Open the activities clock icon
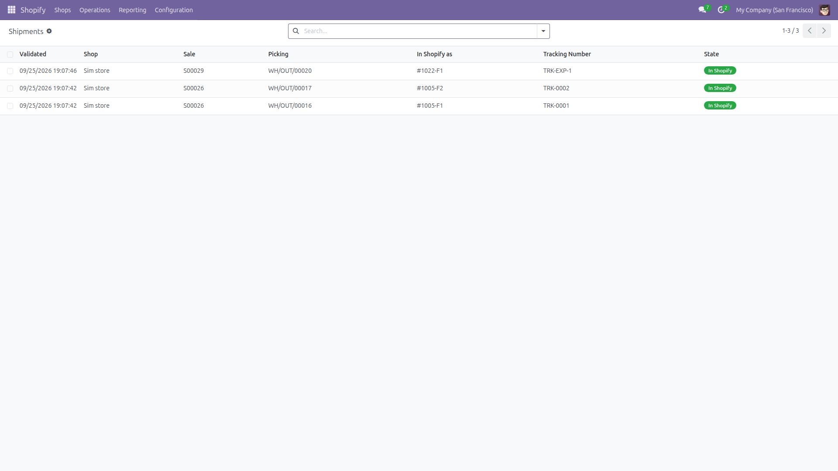This screenshot has width=838, height=471. [721, 10]
